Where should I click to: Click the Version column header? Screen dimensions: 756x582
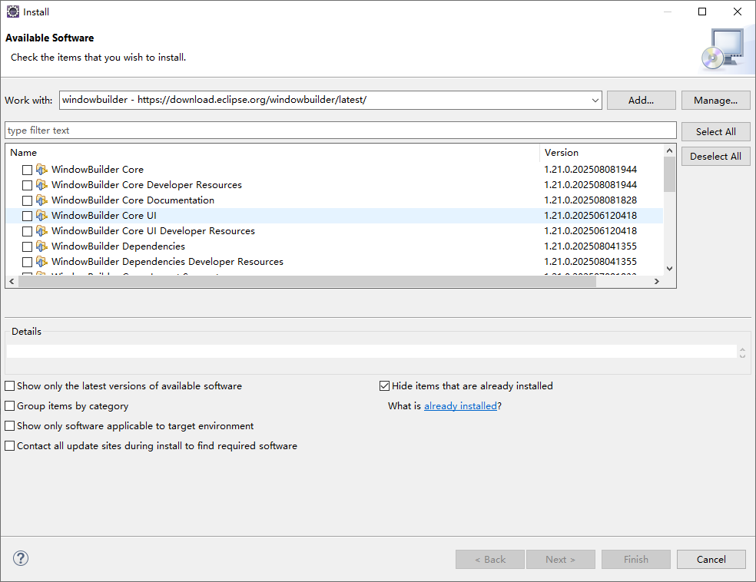(602, 153)
